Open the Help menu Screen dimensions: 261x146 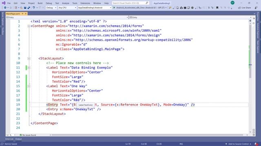106,3
